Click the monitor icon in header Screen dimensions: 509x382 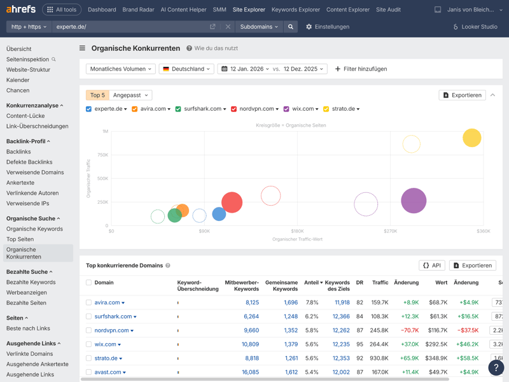click(438, 10)
